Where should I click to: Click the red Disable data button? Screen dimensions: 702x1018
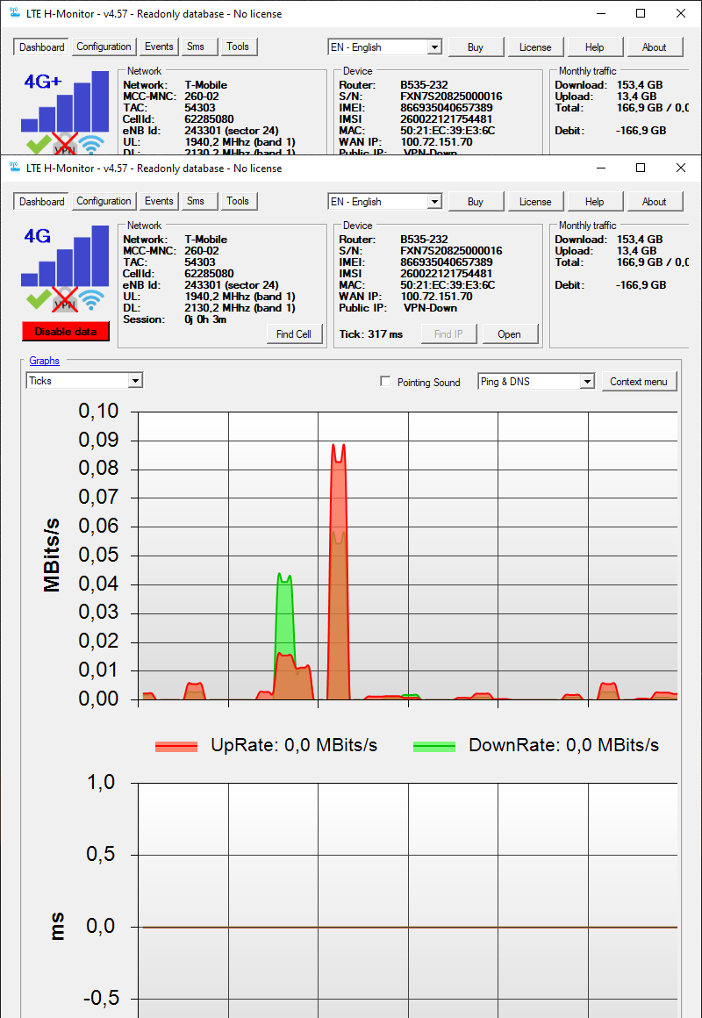coord(66,331)
